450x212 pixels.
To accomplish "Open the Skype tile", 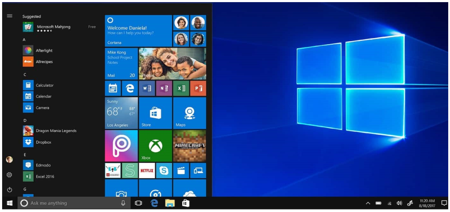I will coord(164,170).
